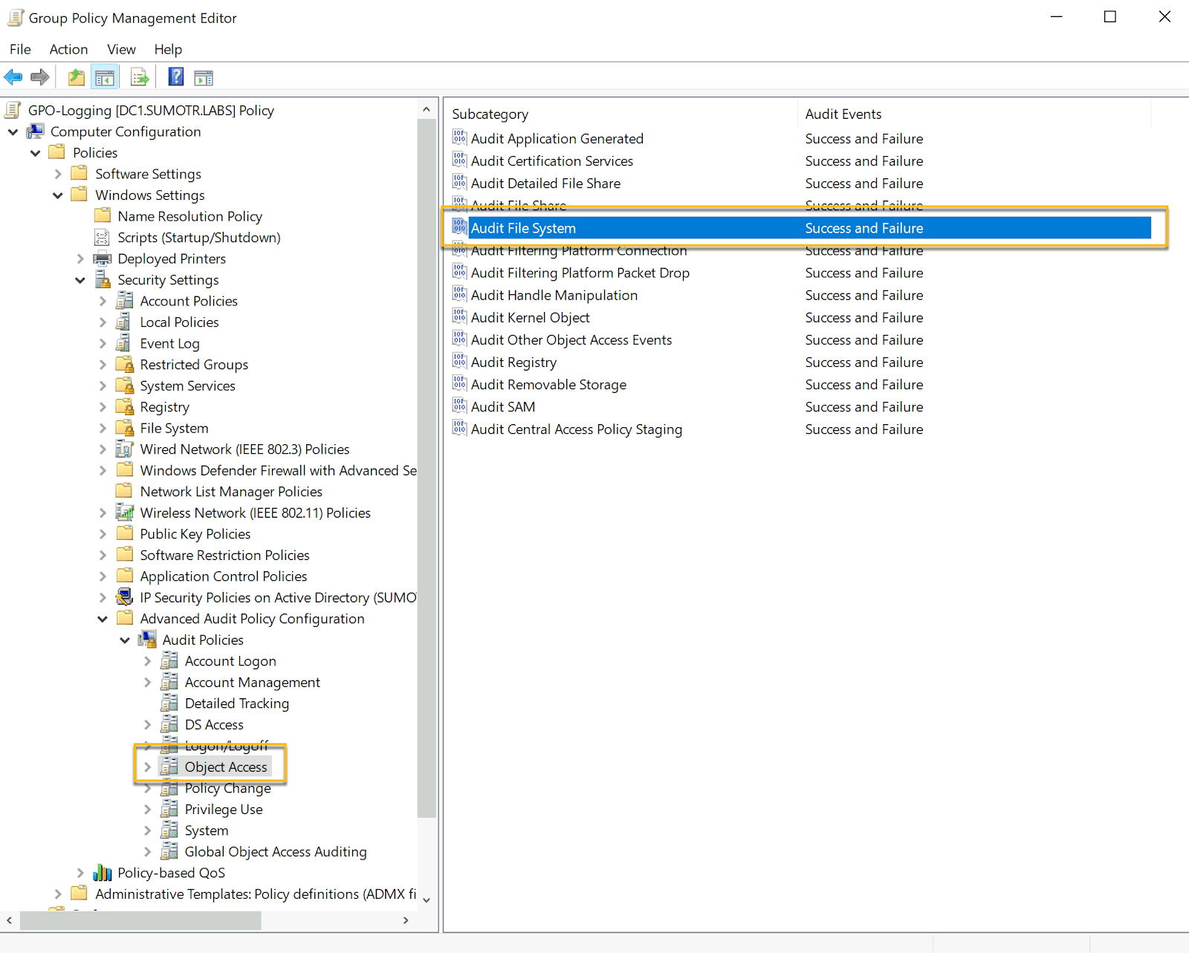Screen dimensions: 1189x953
Task: Toggle the Show/Hide Console Tree toolbar button
Action: (x=104, y=77)
